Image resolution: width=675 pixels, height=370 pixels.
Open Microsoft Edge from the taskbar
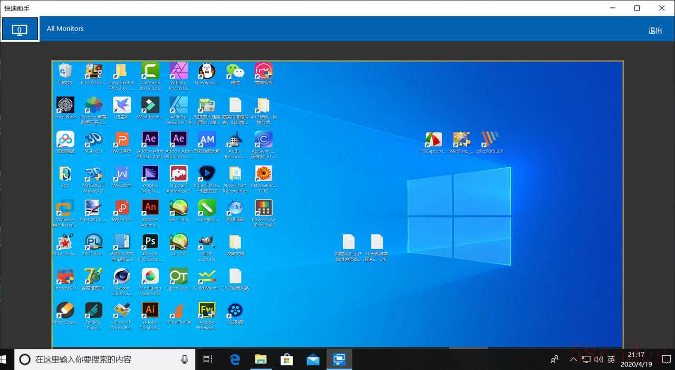tap(235, 359)
